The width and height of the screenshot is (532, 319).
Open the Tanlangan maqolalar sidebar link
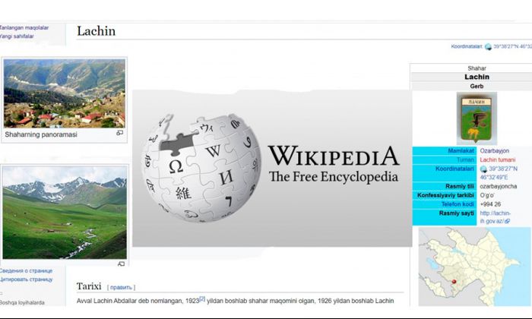[x=24, y=28]
